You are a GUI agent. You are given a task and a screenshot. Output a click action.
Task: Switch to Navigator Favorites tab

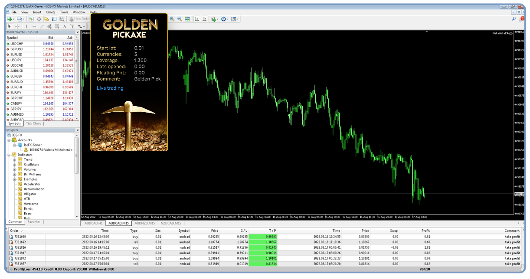[34, 222]
